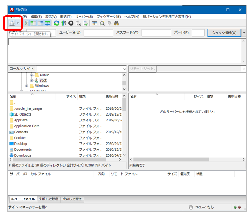
Task: Click the disconnect from server icon
Action: (x=79, y=23)
